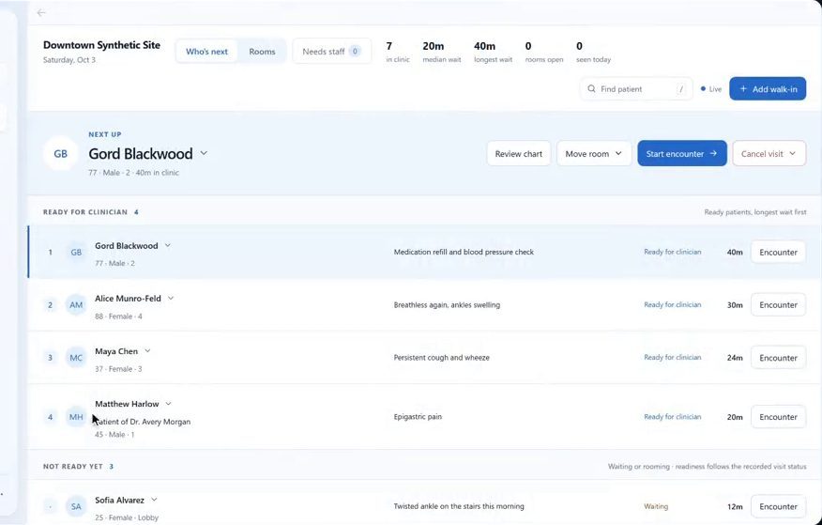Screen dimensions: 822x525
Task: Open the Cancel visit dropdown
Action: pyautogui.click(x=769, y=154)
